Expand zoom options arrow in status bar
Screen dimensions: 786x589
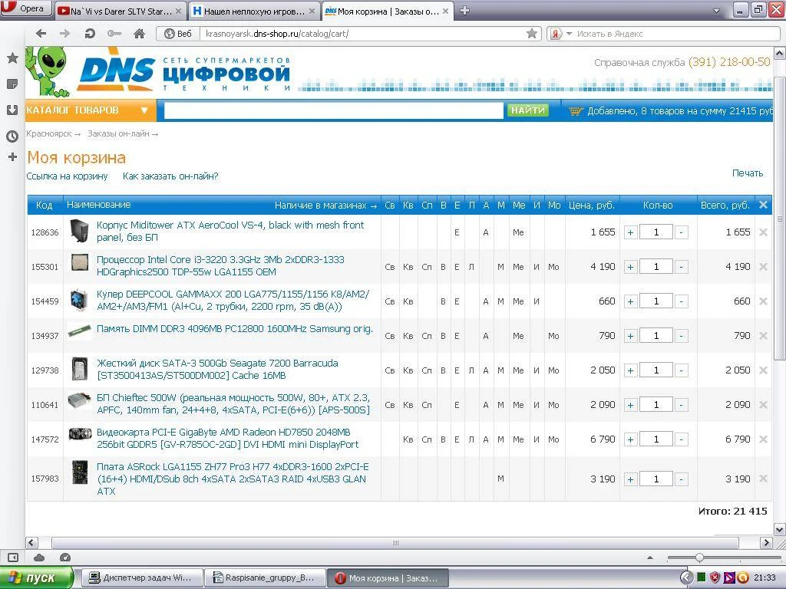click(650, 558)
